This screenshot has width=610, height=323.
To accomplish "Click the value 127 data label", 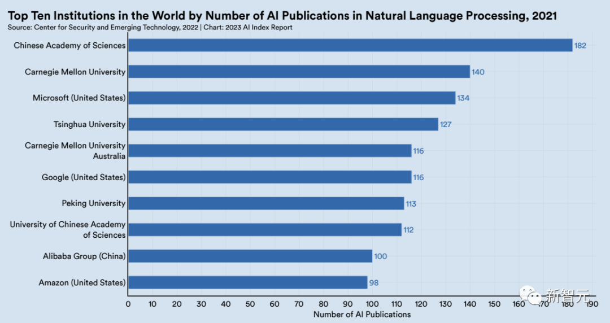I will click(446, 125).
